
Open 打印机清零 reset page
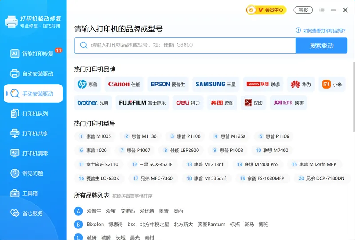(33, 153)
